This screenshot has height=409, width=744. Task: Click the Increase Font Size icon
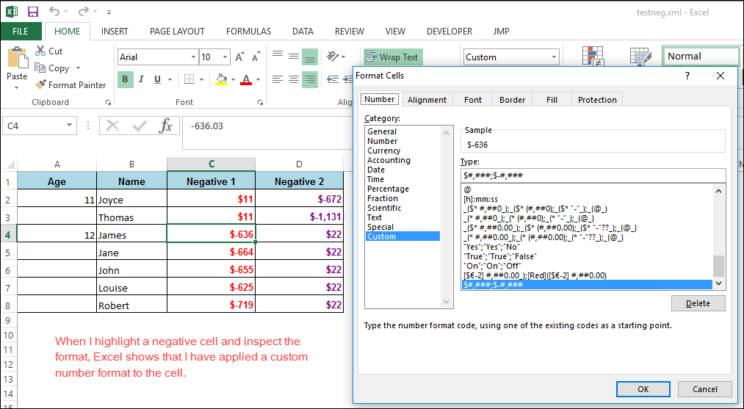click(x=241, y=57)
